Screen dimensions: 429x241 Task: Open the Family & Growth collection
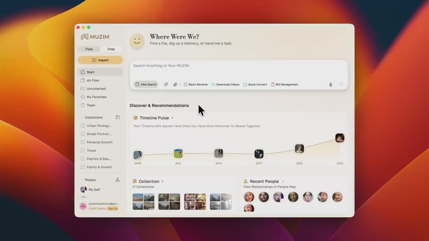pos(100,167)
